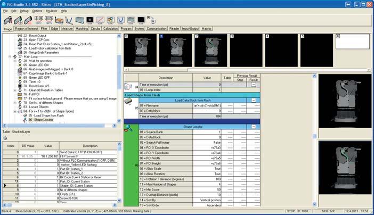Click the FTP Server IP value cell
The height and width of the screenshot is (215, 374).
tap(48, 156)
